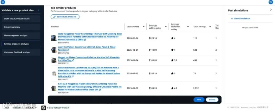Sort by Launch Date column arrow
275x111 pixels.
click(x=144, y=27)
